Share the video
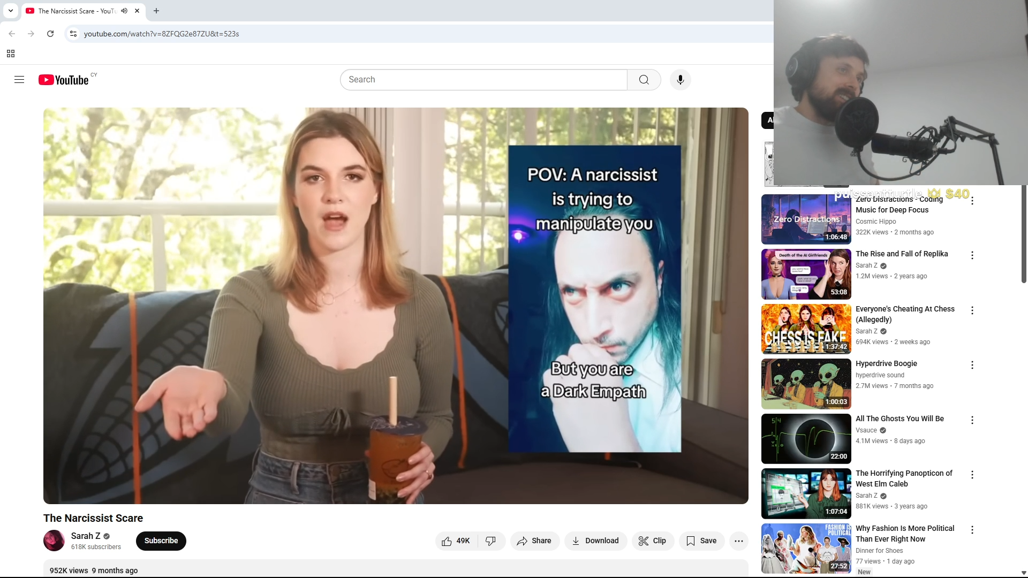This screenshot has height=578, width=1028. pos(534,541)
